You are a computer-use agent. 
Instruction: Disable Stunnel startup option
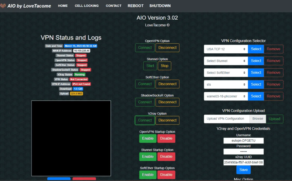(x=166, y=157)
